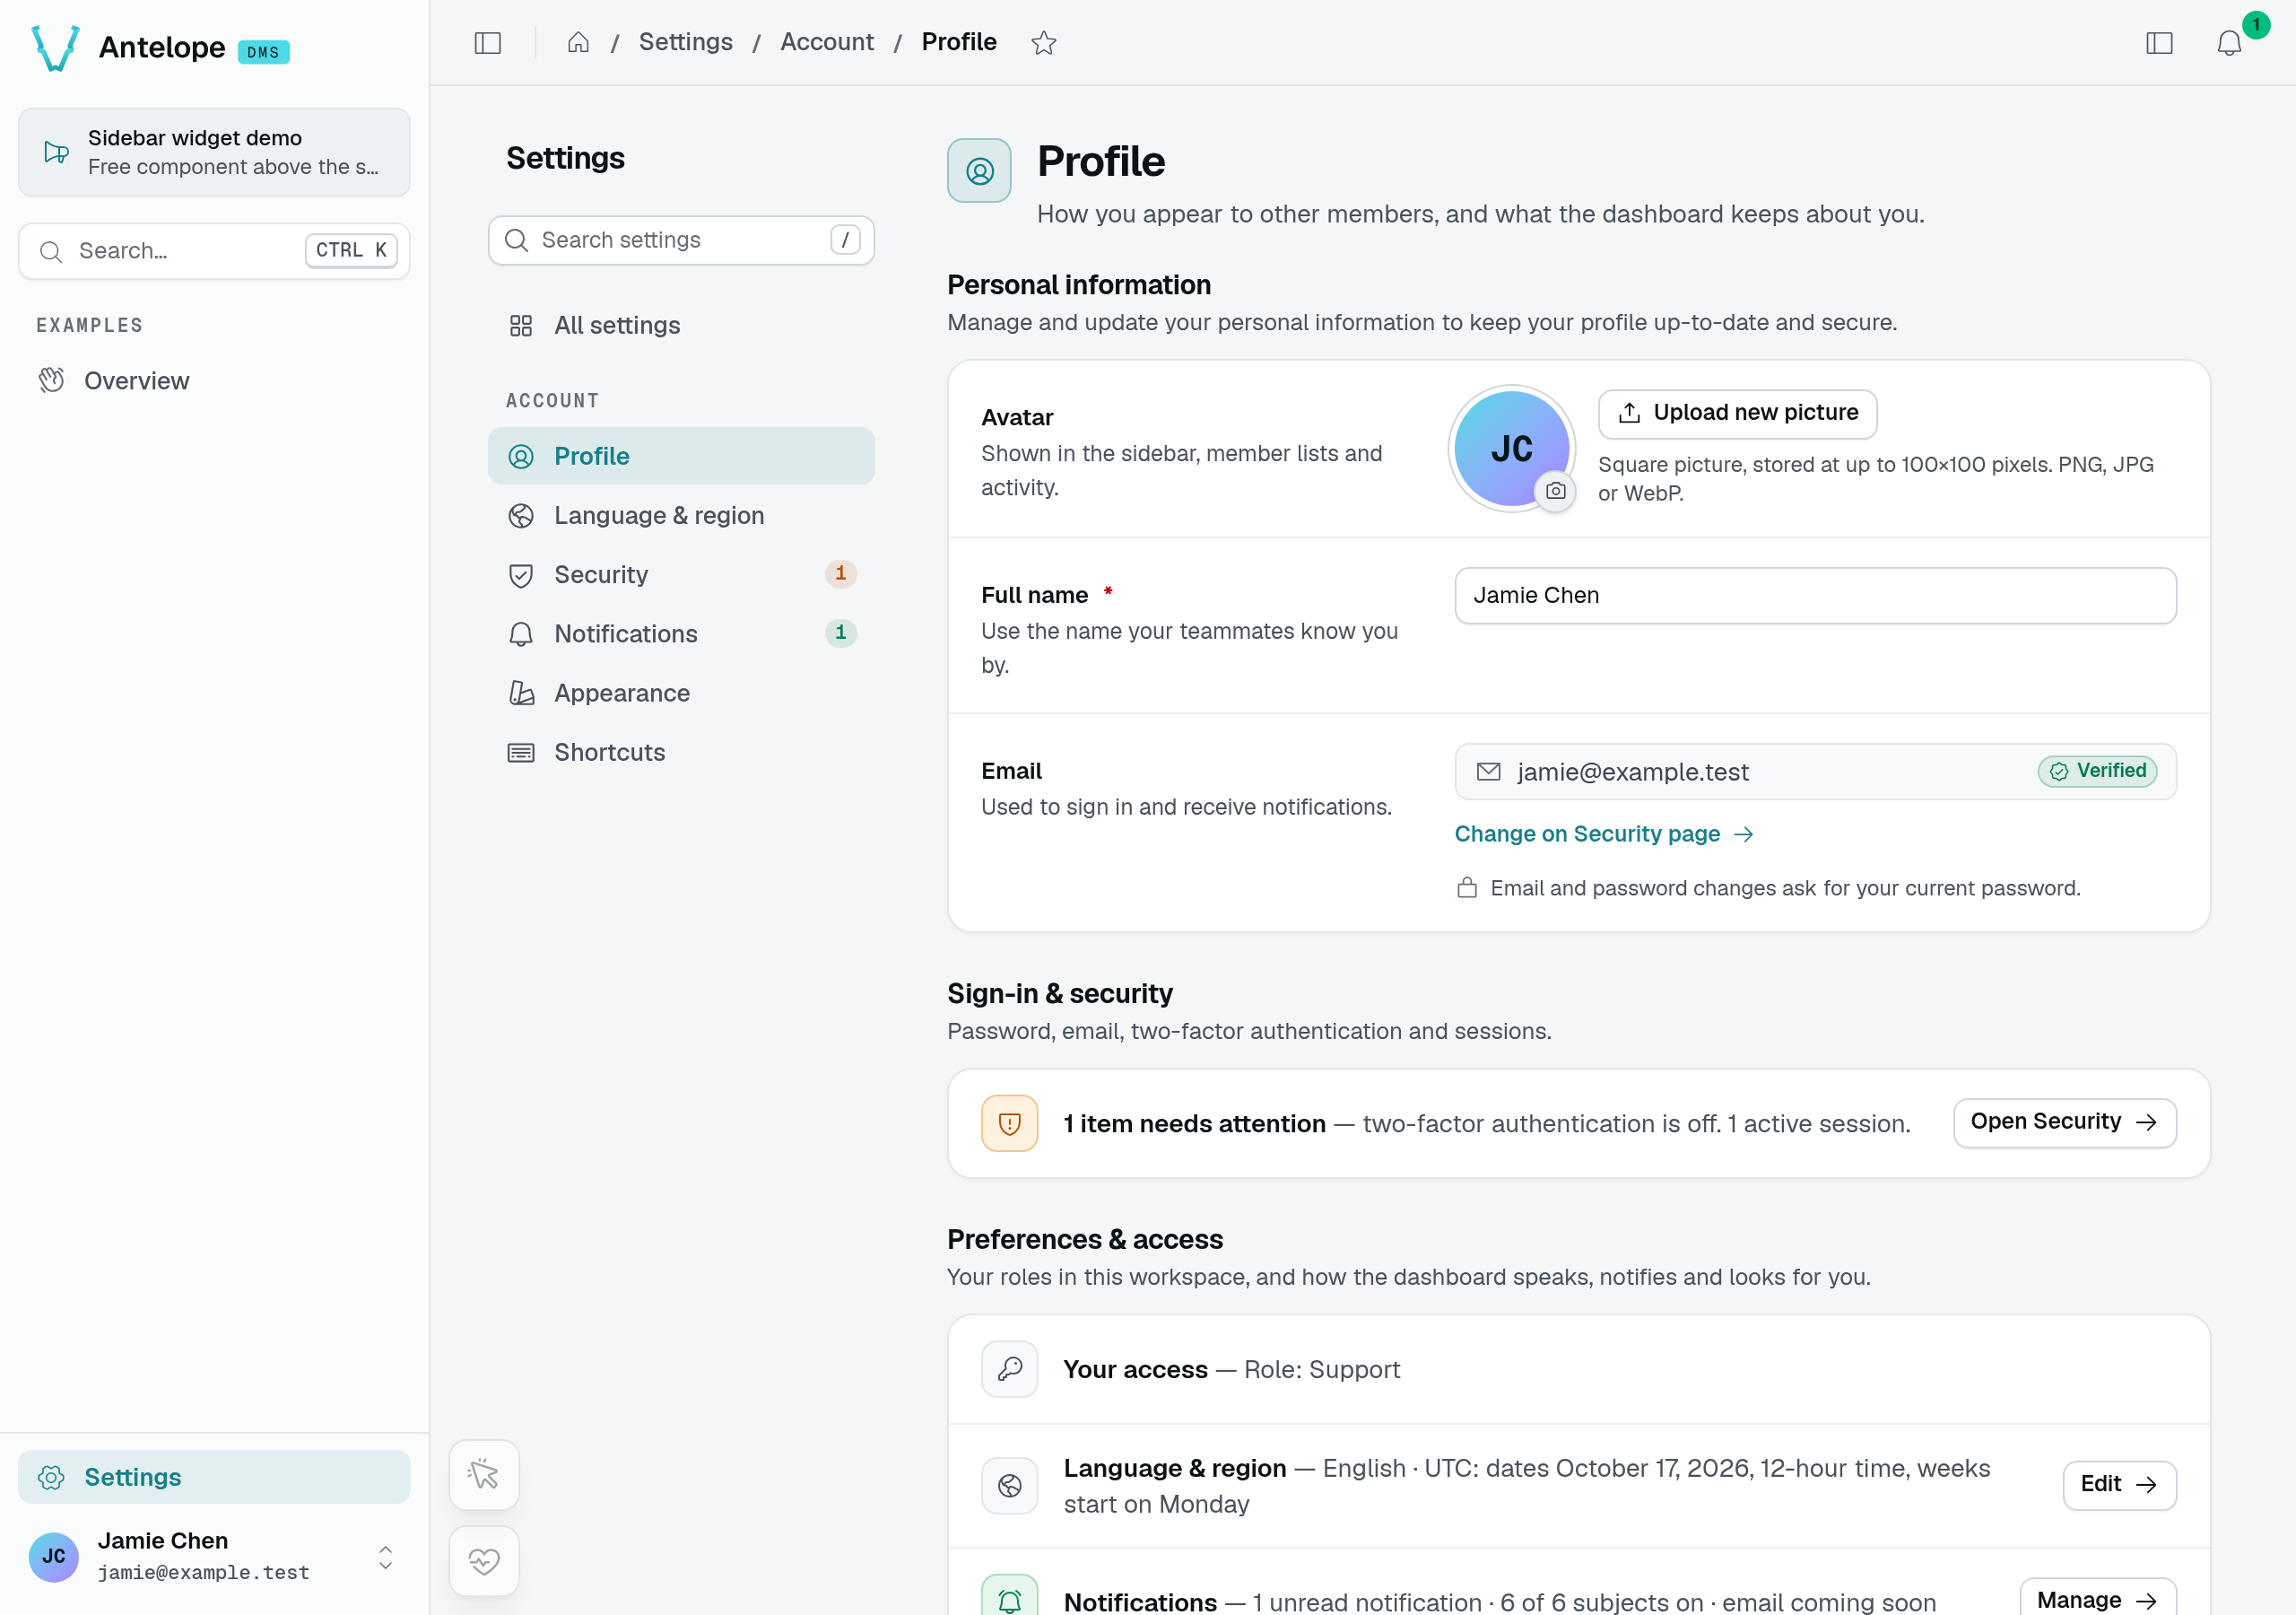Click the green badge on Notifications item
The height and width of the screenshot is (1615, 2296).
[x=841, y=633]
